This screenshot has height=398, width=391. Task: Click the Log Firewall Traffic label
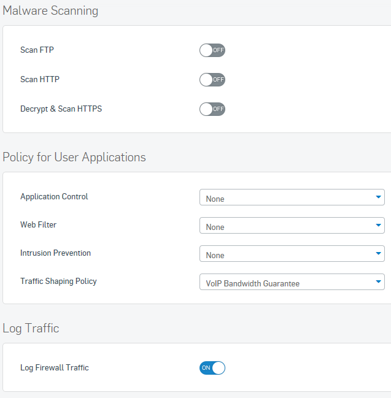pyautogui.click(x=55, y=367)
